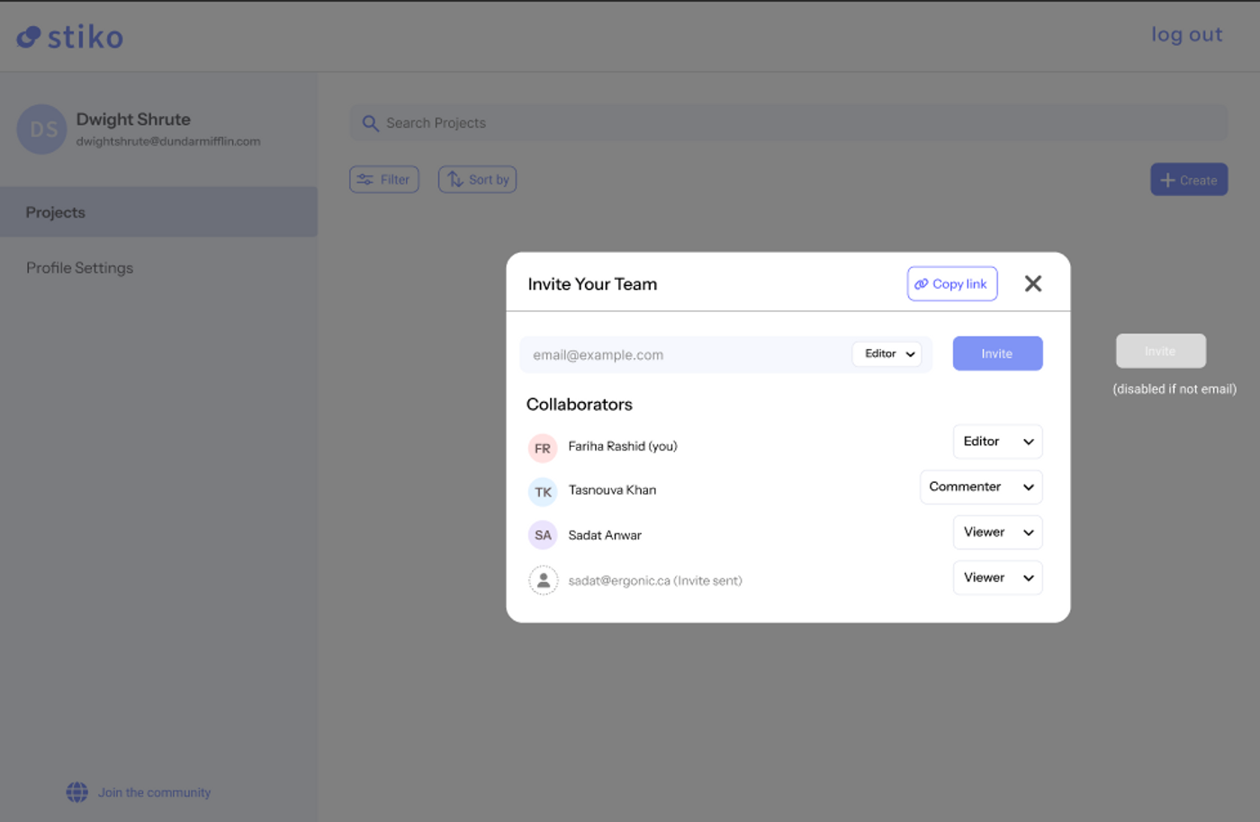Click the search magnifier icon
The height and width of the screenshot is (822, 1260).
pyautogui.click(x=370, y=123)
